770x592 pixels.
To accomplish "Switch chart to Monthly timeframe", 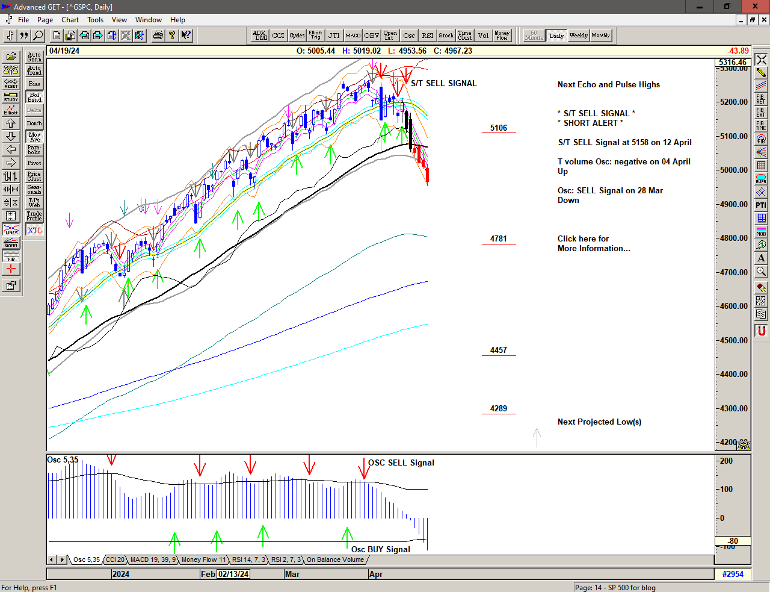I will 600,36.
